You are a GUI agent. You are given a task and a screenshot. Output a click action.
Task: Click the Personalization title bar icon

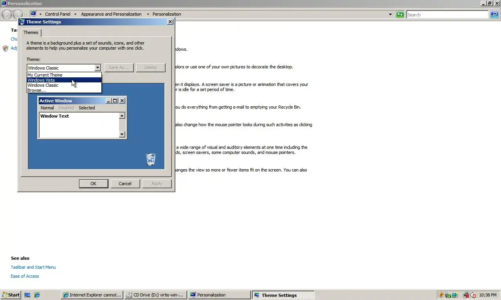click(4, 4)
